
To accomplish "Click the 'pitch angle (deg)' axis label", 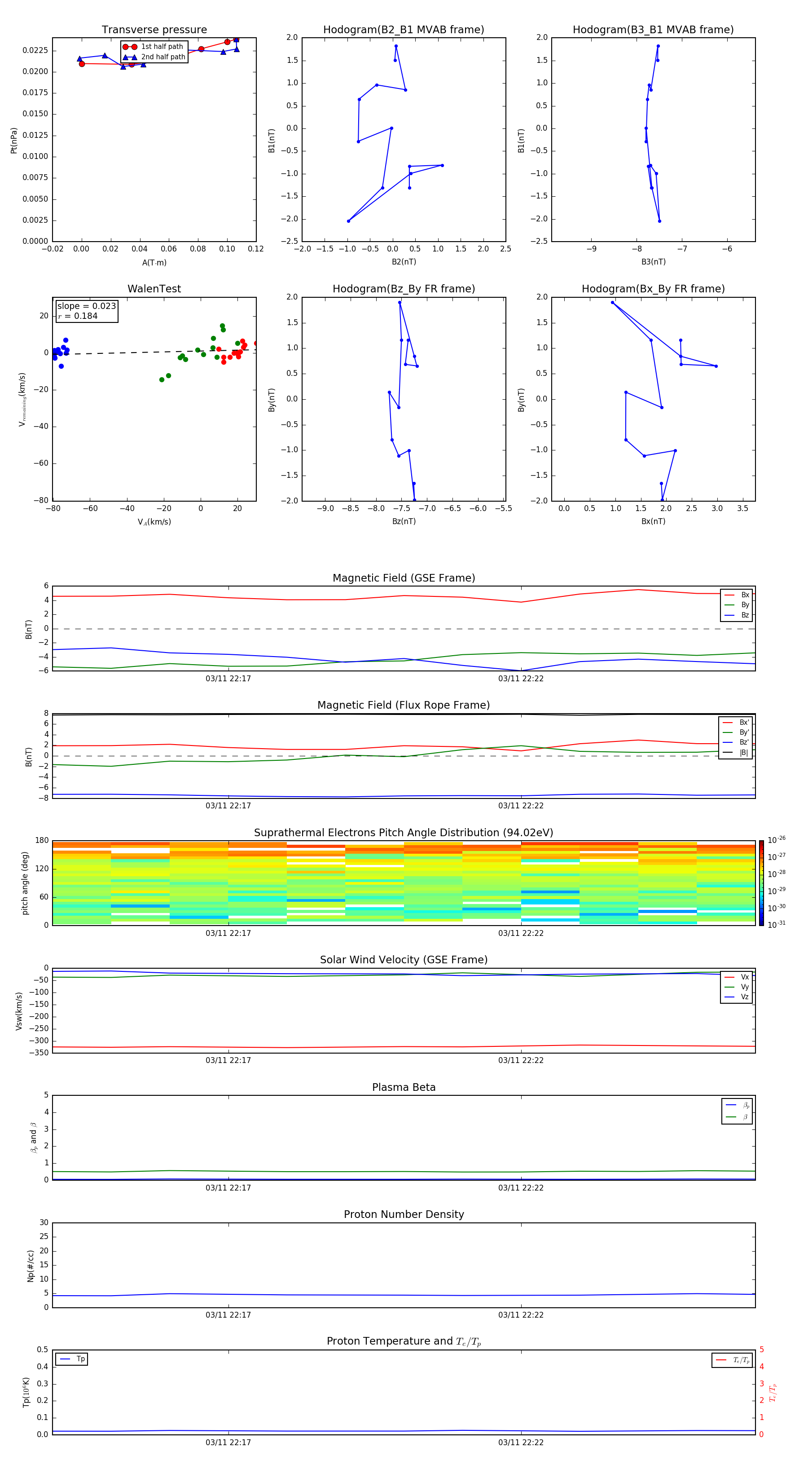I will tap(25, 883).
